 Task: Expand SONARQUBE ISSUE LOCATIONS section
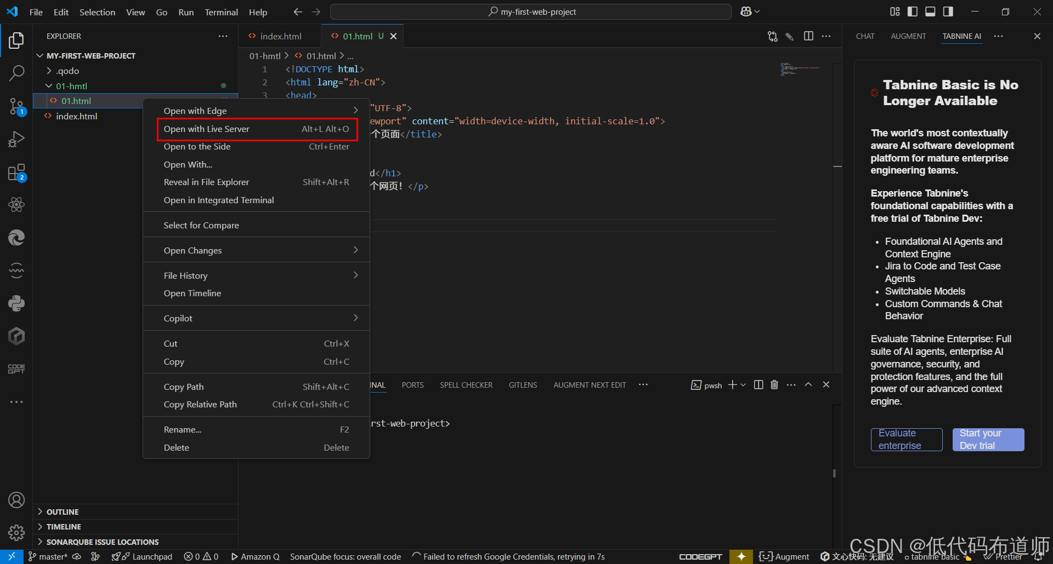[40, 542]
